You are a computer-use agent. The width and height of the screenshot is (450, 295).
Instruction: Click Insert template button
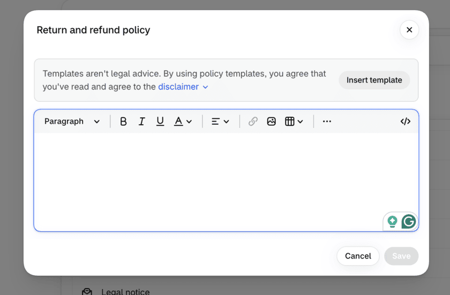tap(374, 80)
